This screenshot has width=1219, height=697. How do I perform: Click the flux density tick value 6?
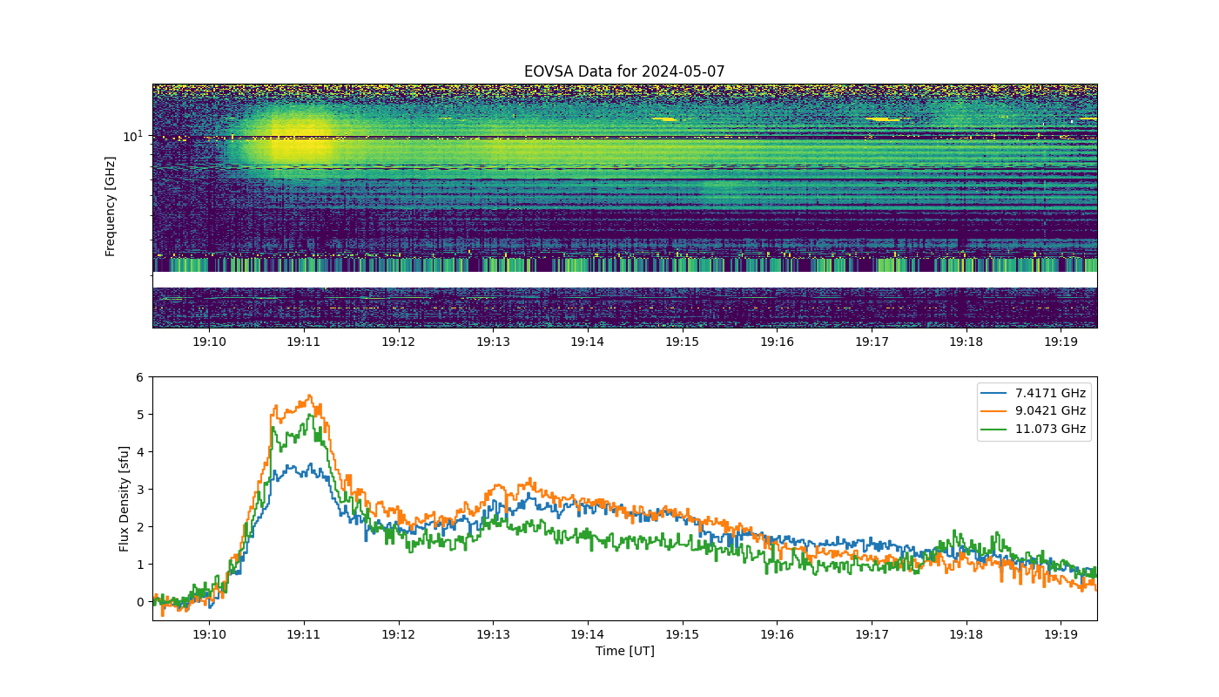coord(139,377)
